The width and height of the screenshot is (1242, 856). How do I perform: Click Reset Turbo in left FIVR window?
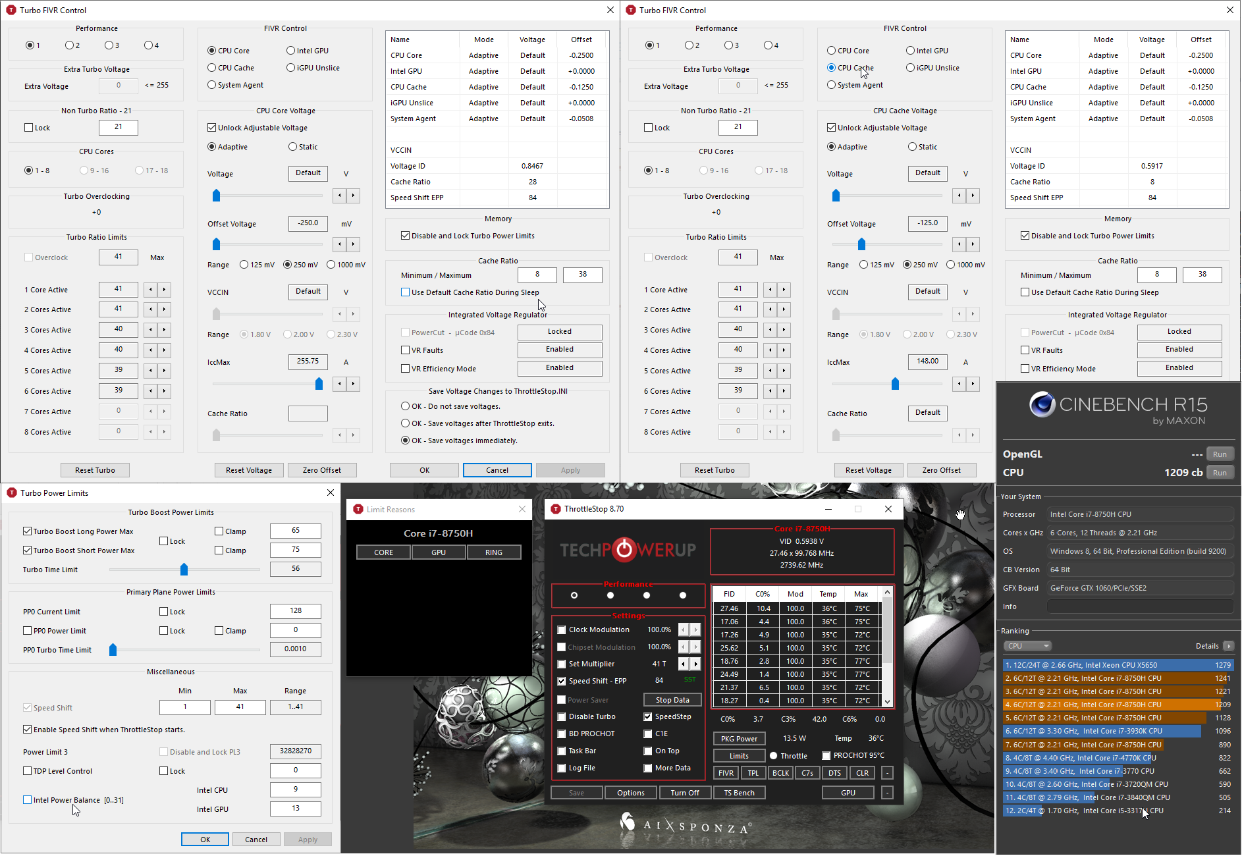tap(95, 470)
